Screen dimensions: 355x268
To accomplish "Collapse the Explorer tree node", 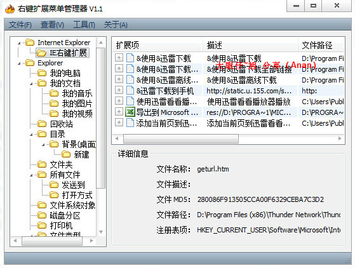I will (19, 64).
